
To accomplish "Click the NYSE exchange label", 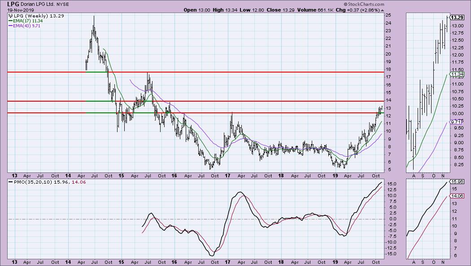I will (x=62, y=4).
